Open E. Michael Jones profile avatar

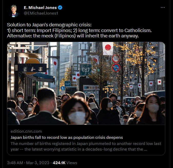click(14, 11)
